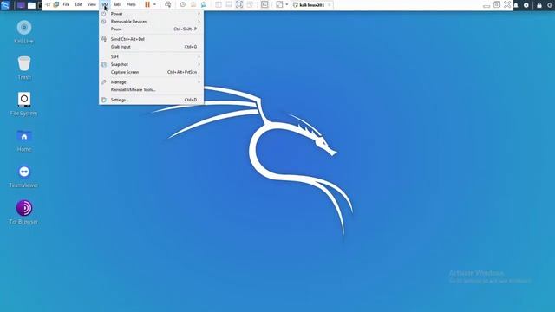This screenshot has width=555, height=312.
Task: Expand the Manage submenu
Action: pyautogui.click(x=151, y=82)
